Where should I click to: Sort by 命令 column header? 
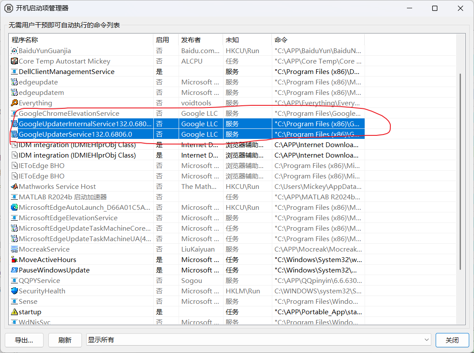pyautogui.click(x=318, y=40)
